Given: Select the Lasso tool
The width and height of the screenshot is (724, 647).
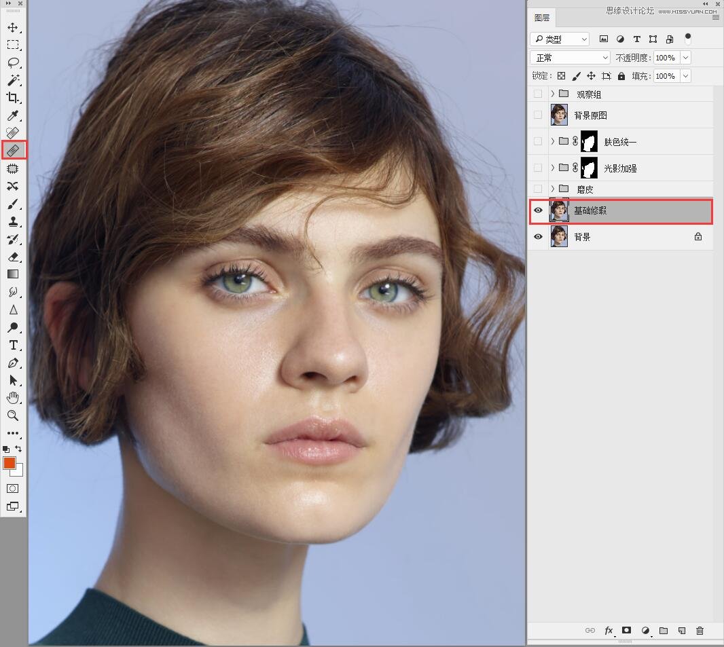Looking at the screenshot, I should point(13,62).
